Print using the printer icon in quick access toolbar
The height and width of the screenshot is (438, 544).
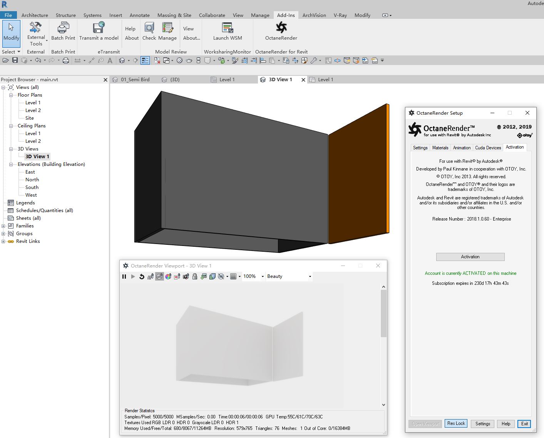coord(66,60)
